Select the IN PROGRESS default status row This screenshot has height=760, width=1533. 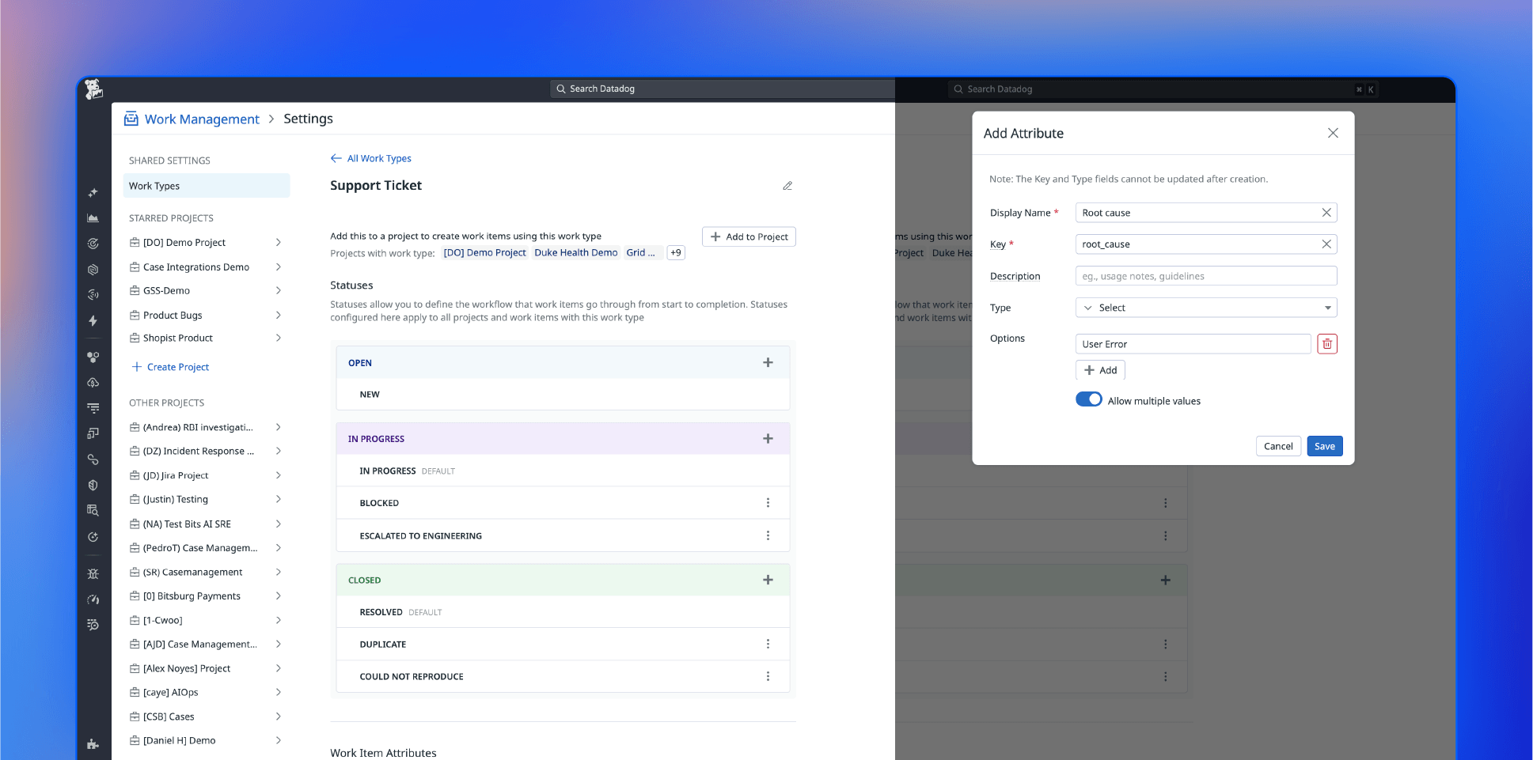coord(563,471)
